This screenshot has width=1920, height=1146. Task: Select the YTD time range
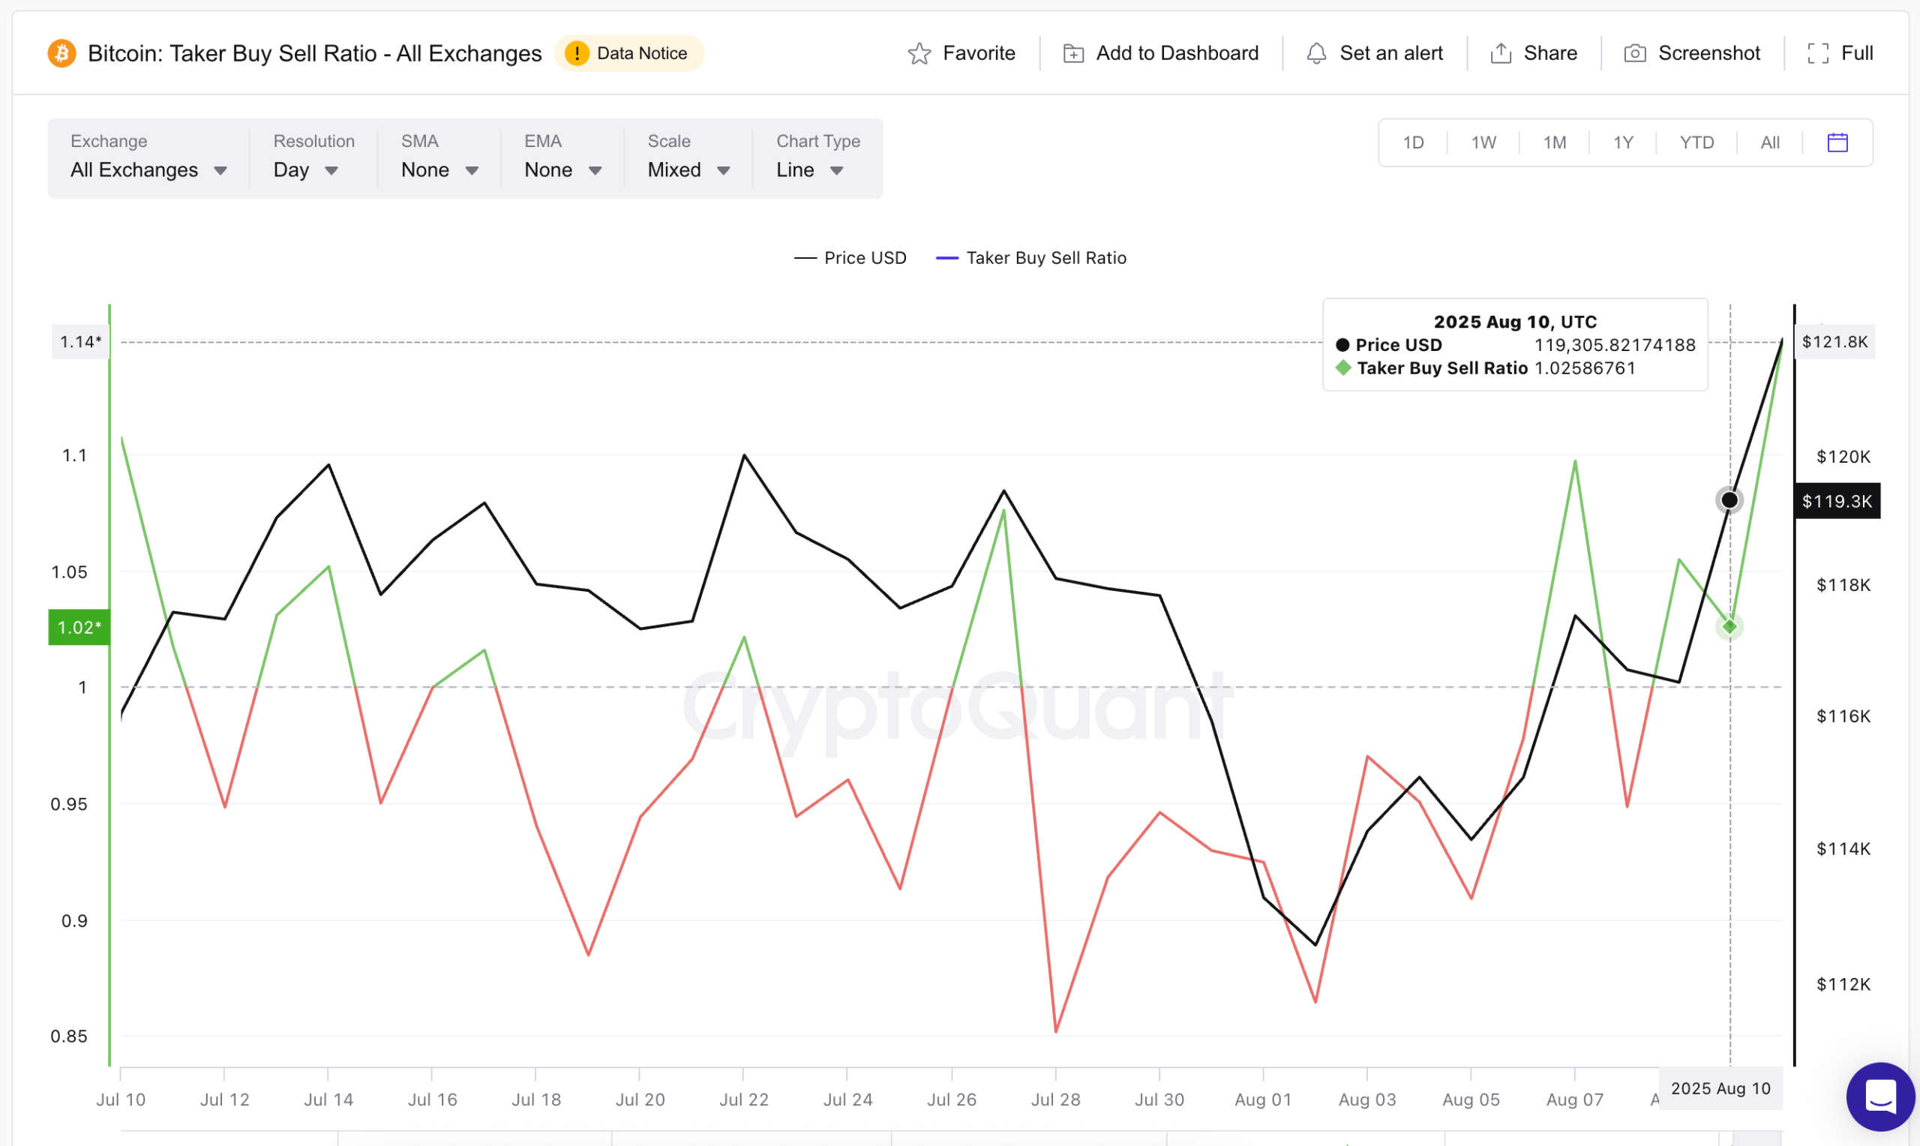coord(1696,142)
